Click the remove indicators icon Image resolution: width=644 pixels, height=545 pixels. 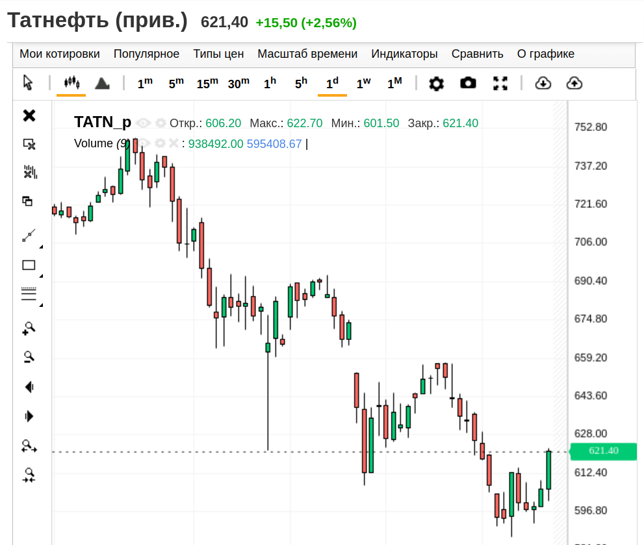click(x=30, y=172)
